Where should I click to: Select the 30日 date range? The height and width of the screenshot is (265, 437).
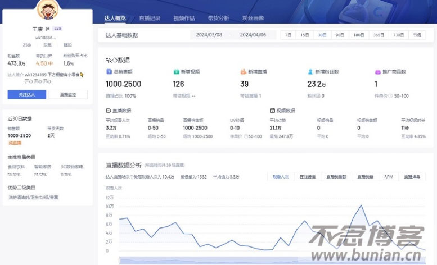322,35
